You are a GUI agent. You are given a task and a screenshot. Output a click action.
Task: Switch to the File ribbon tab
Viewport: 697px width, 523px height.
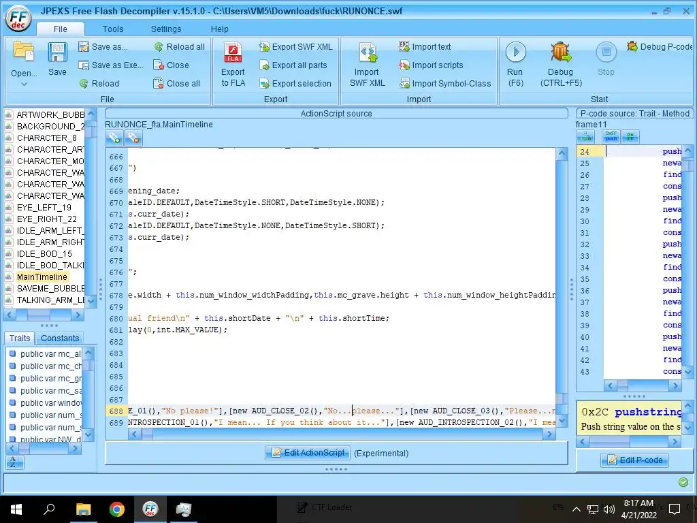61,29
